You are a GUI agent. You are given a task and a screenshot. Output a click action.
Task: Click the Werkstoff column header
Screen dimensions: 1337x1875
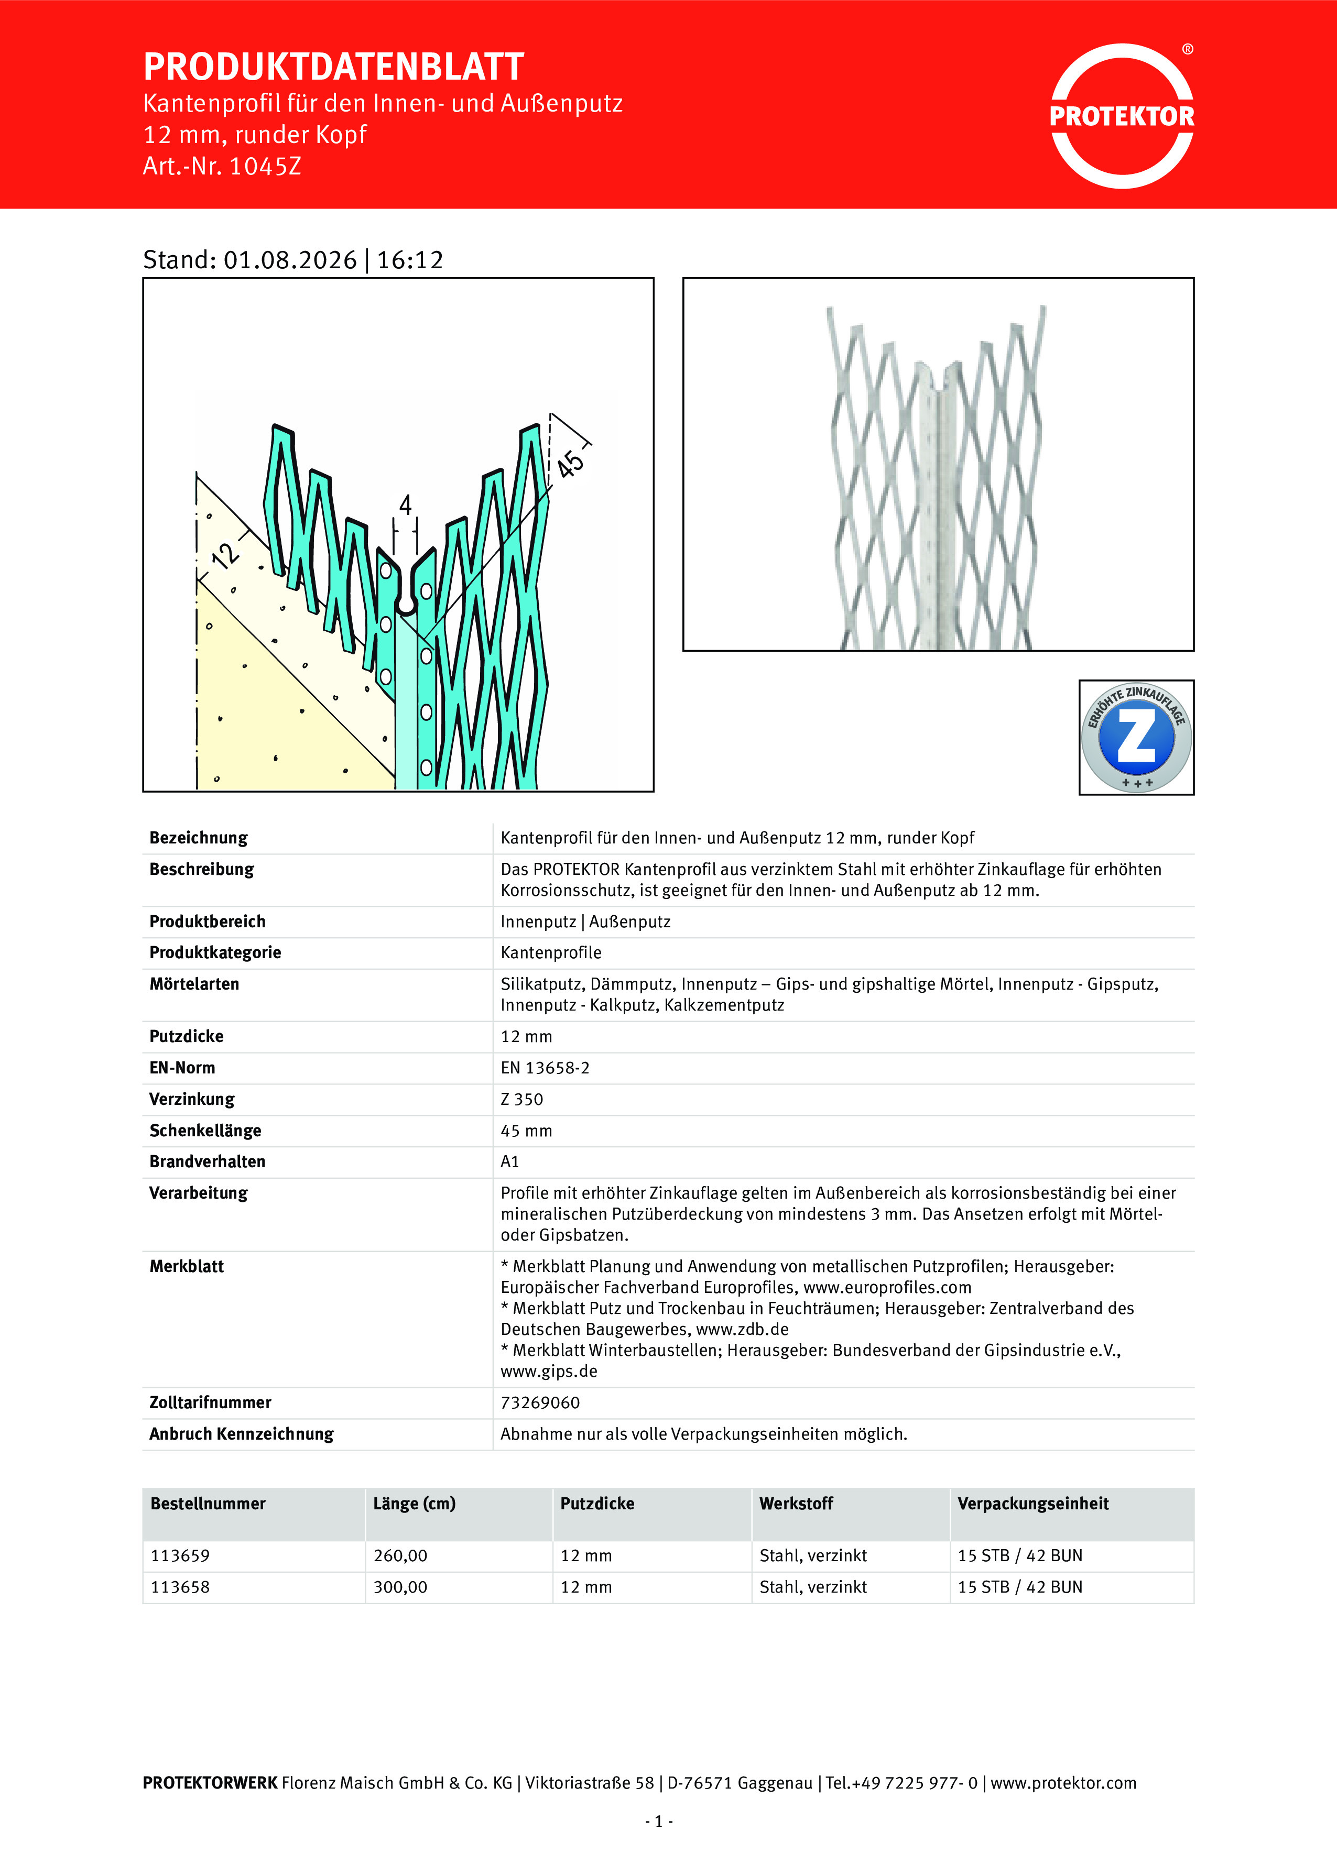click(x=796, y=1503)
